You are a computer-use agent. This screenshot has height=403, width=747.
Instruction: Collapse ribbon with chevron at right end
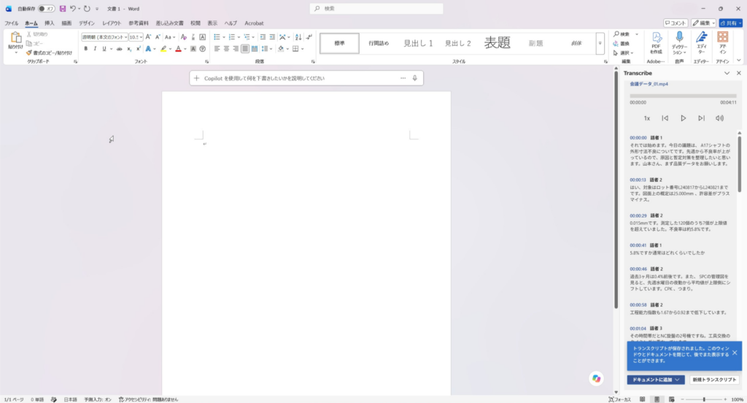click(x=739, y=61)
